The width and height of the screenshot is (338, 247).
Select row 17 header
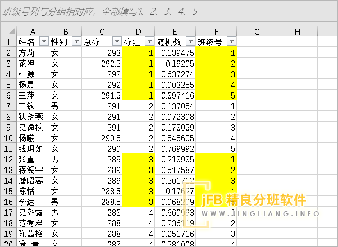tap(8, 213)
